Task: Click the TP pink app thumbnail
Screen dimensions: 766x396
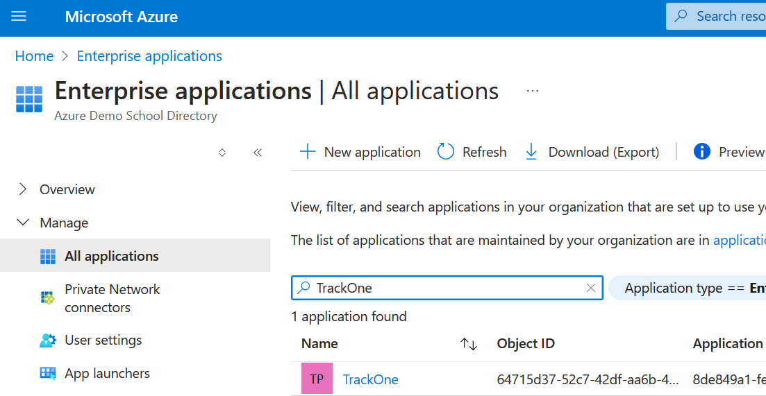Action: pyautogui.click(x=317, y=379)
